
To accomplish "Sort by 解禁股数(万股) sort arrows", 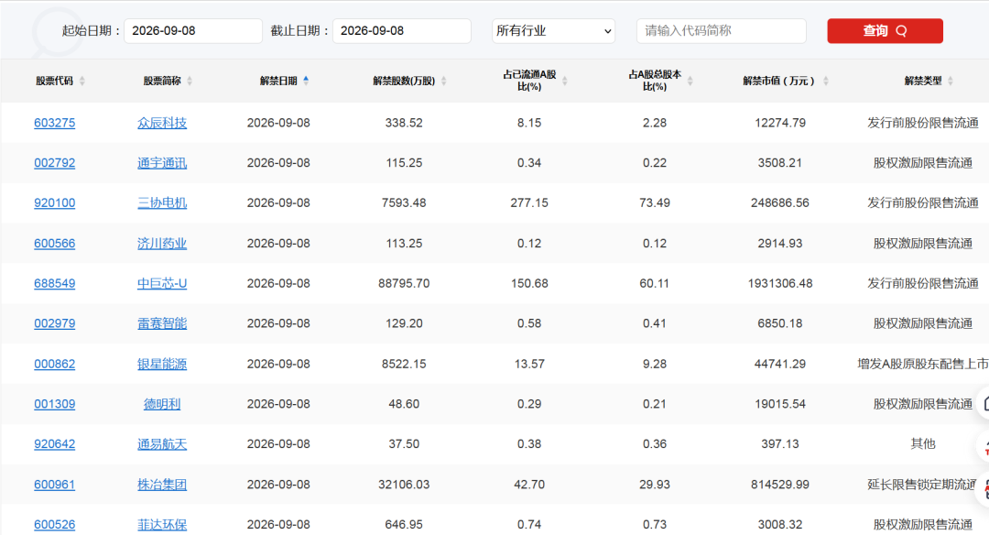I will (x=443, y=81).
